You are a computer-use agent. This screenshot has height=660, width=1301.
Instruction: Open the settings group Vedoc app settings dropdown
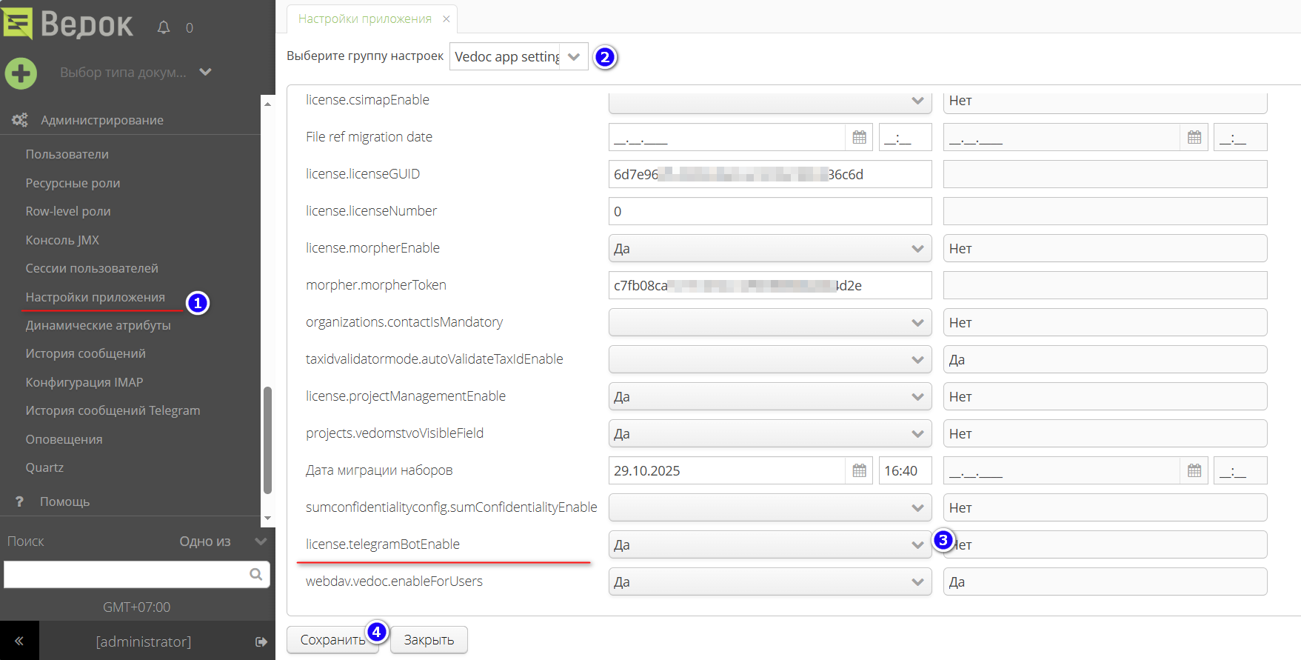point(573,57)
